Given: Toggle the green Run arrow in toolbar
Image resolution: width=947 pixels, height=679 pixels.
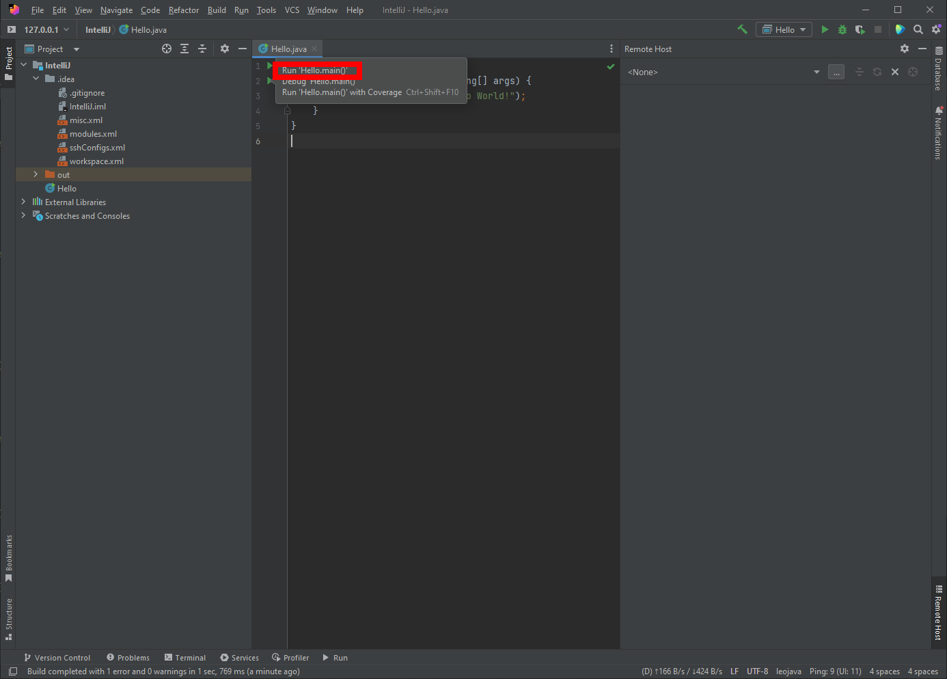Looking at the screenshot, I should tap(825, 29).
